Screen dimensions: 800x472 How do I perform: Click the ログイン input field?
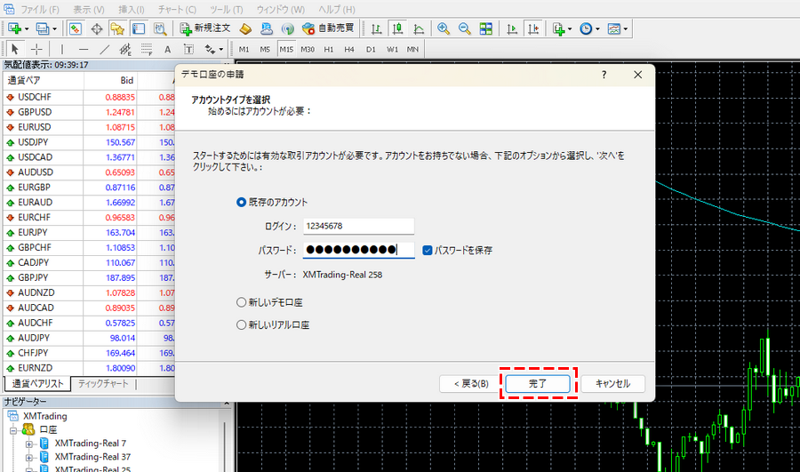(359, 226)
